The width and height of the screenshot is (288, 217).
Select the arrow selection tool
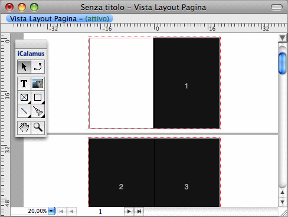coord(24,67)
